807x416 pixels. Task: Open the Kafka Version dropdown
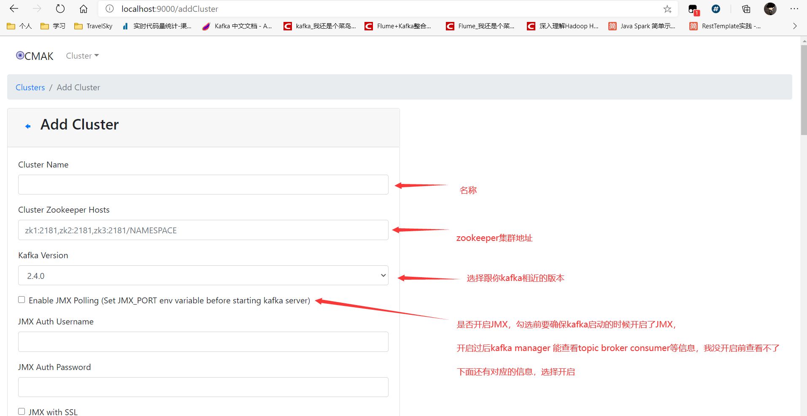[x=203, y=276]
